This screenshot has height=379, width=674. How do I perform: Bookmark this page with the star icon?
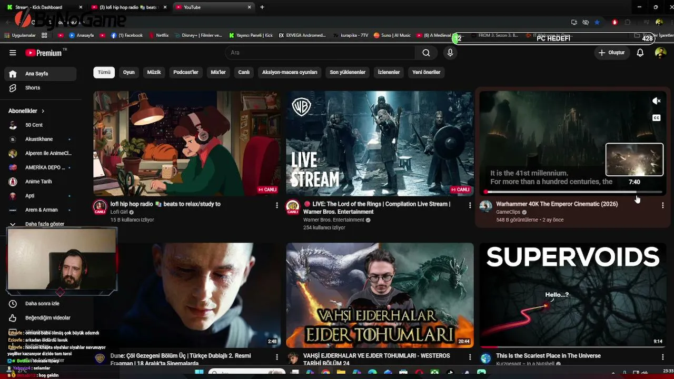click(x=597, y=22)
